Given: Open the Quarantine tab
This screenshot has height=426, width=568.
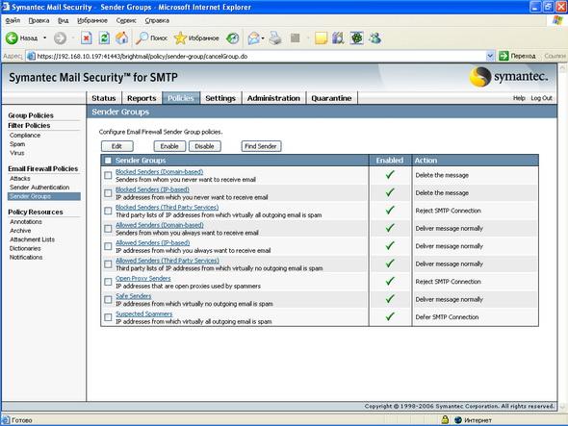Looking at the screenshot, I should 331,98.
